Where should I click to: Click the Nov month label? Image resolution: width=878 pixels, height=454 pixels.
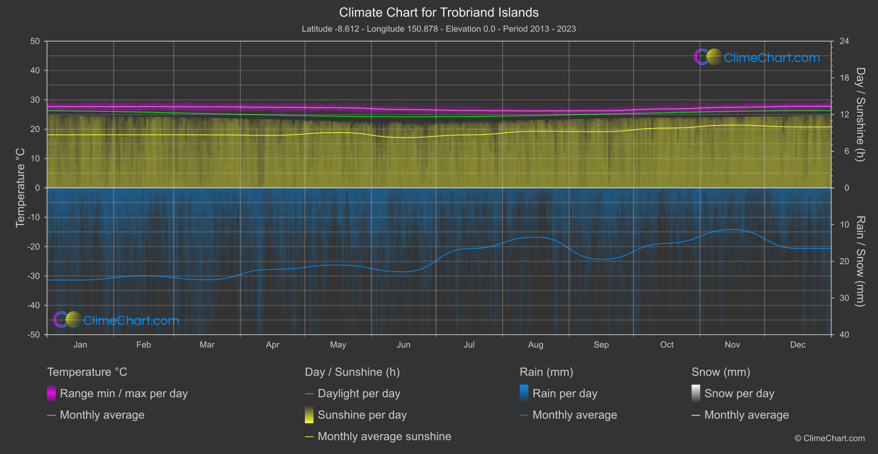tap(732, 344)
